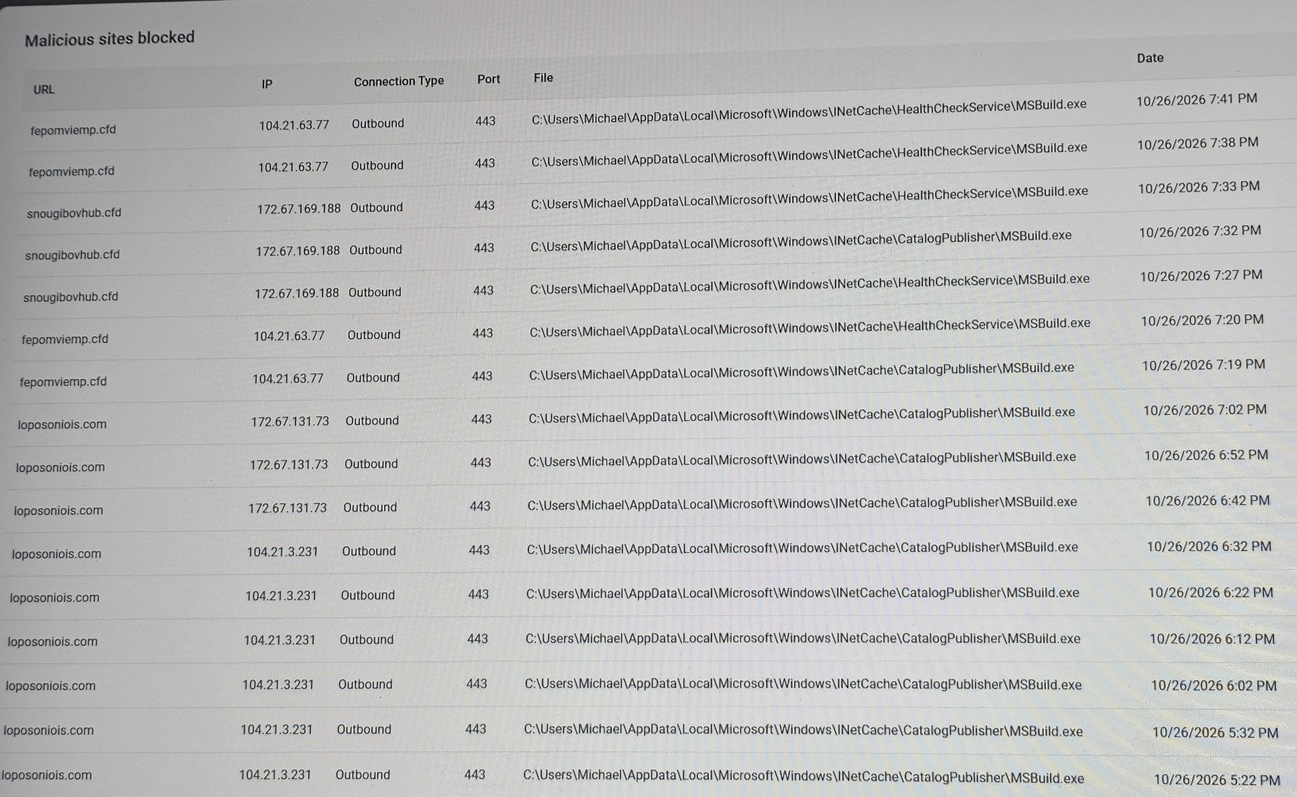Screen dimensions: 1297x797
Task: Click IP 172.67.131.73 in 6:42 PM row
Action: [x=288, y=508]
